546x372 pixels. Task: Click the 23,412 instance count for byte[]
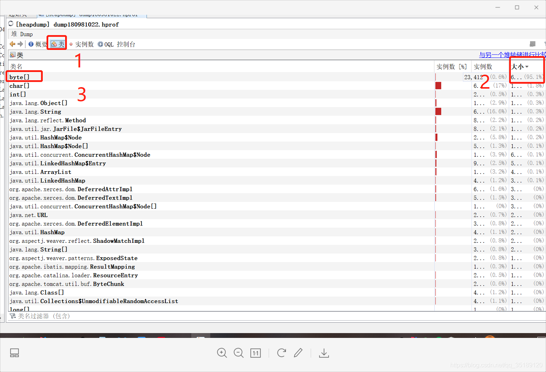click(x=473, y=77)
